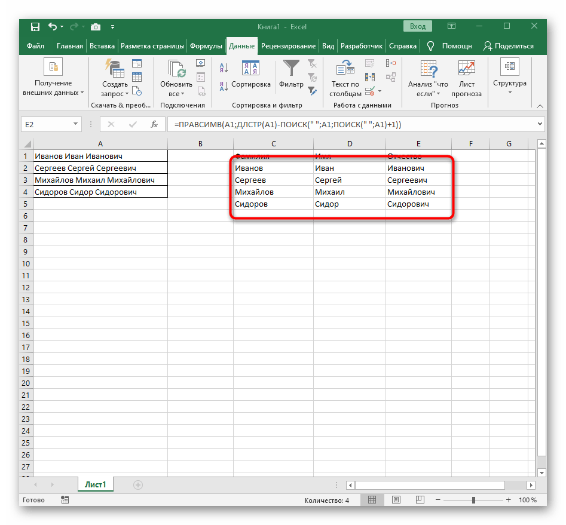
Task: Zoom out using minus button
Action: tap(438, 500)
